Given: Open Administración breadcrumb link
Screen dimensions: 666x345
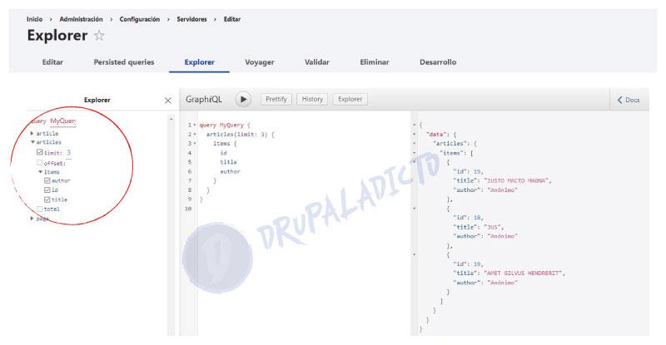Looking at the screenshot, I should pos(81,19).
